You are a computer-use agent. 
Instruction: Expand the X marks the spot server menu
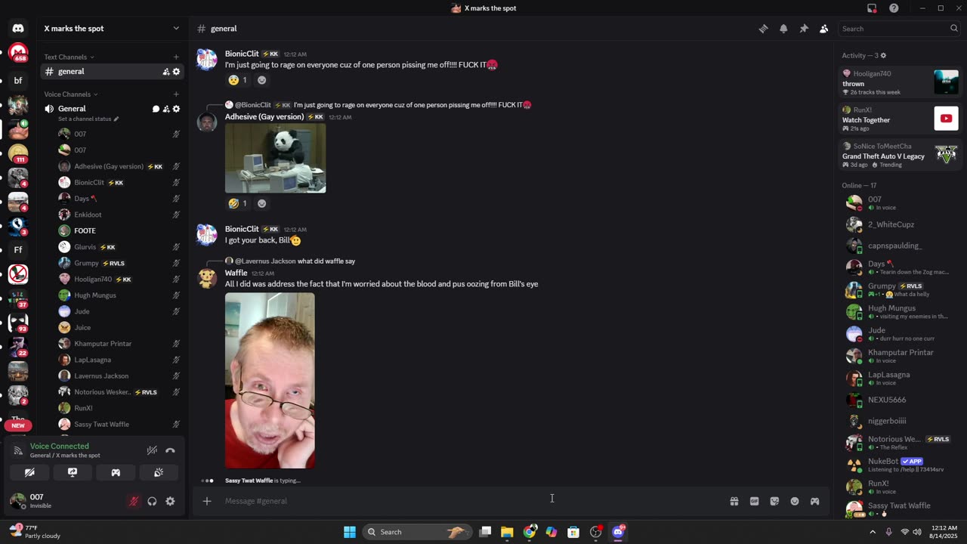[112, 29]
